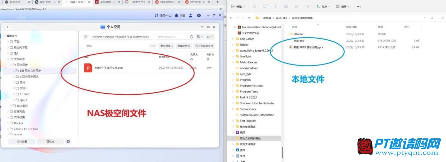This screenshot has height=162, width=446.
Task: Click 此电脑 in Explorer breadcrumb
Action: pos(267,18)
